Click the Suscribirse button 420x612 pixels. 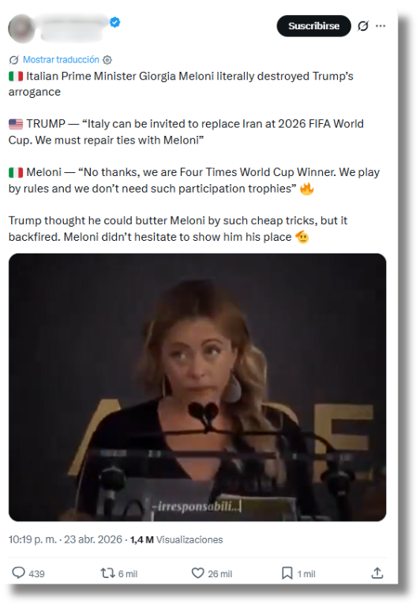pos(314,26)
